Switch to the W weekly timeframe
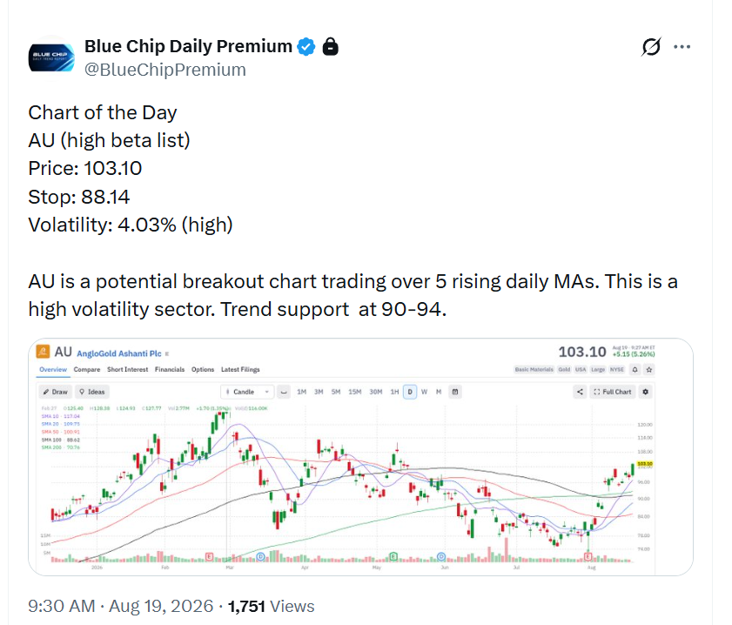 (x=425, y=392)
